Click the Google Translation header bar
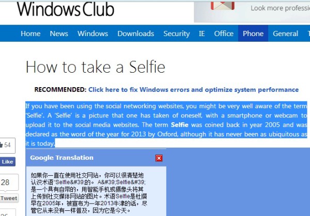 pos(96,158)
